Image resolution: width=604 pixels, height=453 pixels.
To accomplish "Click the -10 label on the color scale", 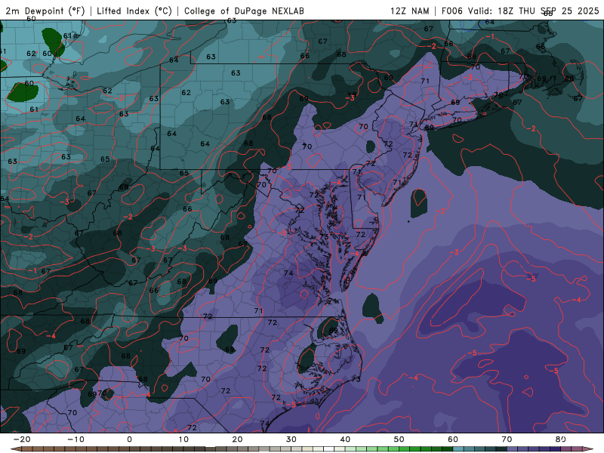I will 75,439.
